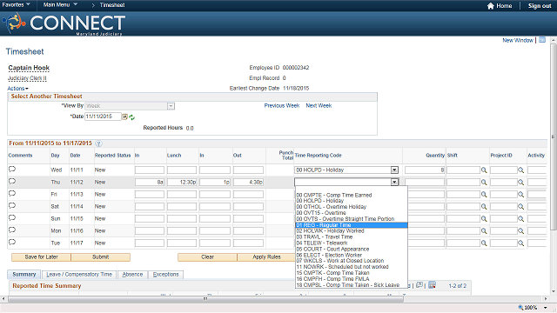Open comment bubble for Tue 11/17
557x313 pixels.
[12, 243]
